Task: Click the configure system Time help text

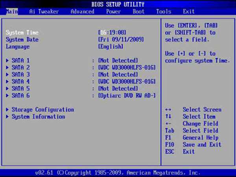Action: (197, 61)
